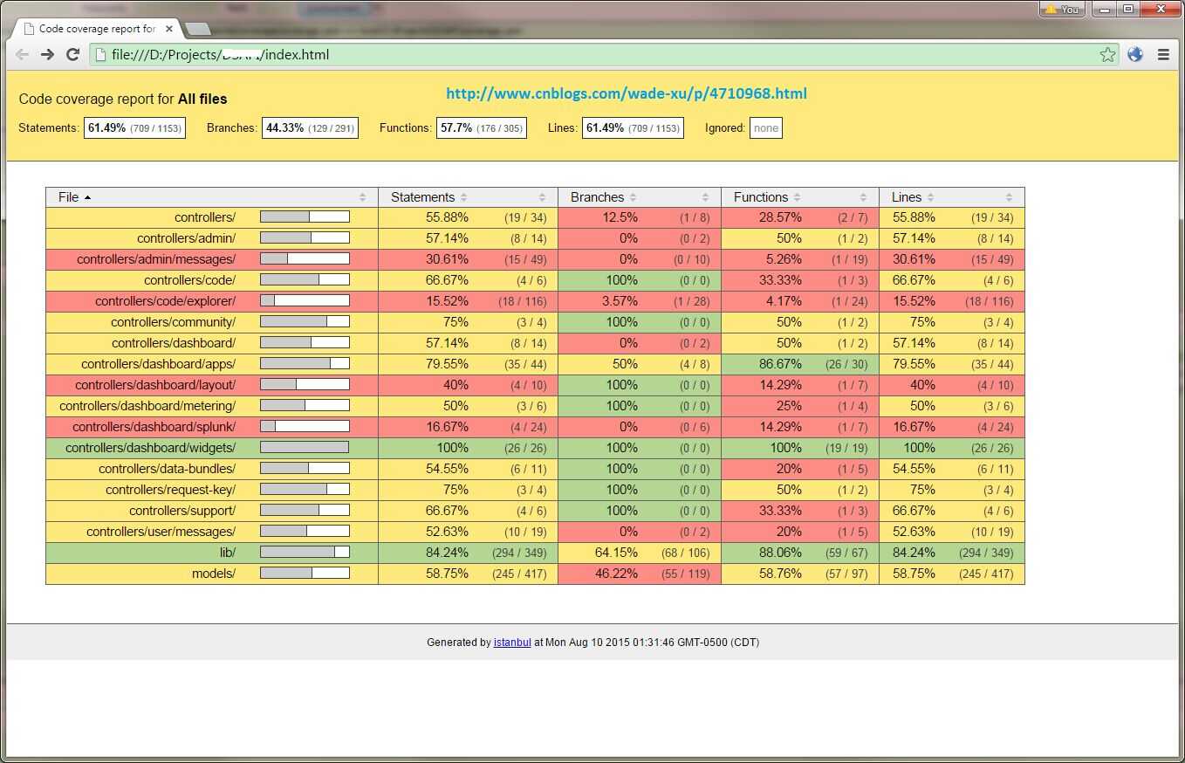
Task: Click the You profile button
Action: [1062, 9]
